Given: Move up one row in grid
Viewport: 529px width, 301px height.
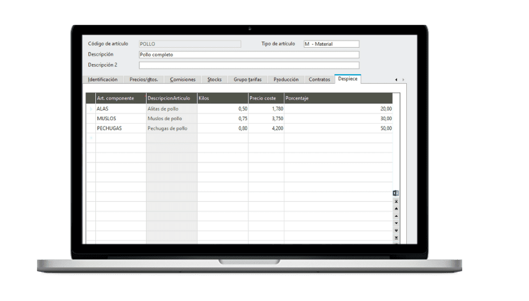Looking at the screenshot, I should click(x=396, y=216).
